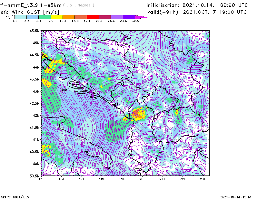Click the yellow legend swatch (7.9–10.7)
The width and height of the screenshot is (258, 199).
57,17
